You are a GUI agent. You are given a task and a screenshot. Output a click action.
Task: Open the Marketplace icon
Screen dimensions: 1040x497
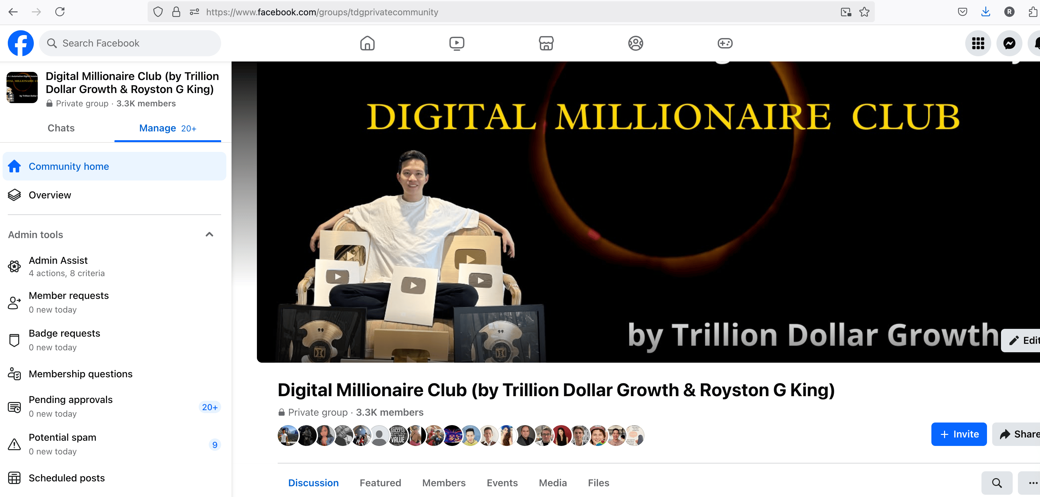click(x=546, y=43)
